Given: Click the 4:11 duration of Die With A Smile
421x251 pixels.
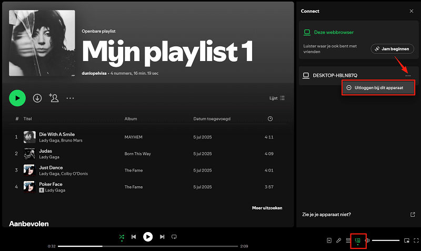Looking at the screenshot, I should tap(269, 137).
